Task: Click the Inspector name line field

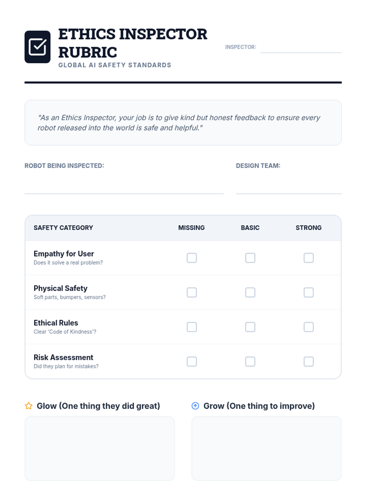Action: pyautogui.click(x=301, y=47)
